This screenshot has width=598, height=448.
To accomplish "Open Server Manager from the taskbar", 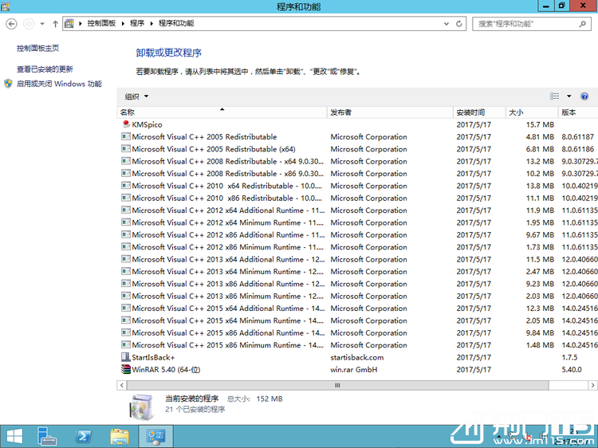I will pyautogui.click(x=46, y=437).
